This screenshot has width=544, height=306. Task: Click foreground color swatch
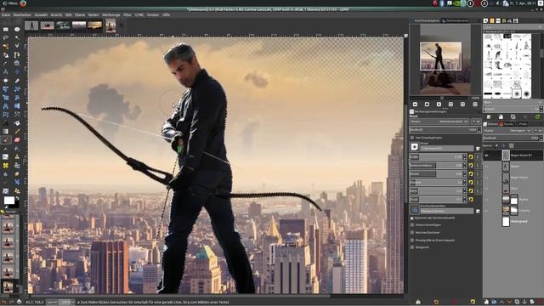pyautogui.click(x=9, y=201)
